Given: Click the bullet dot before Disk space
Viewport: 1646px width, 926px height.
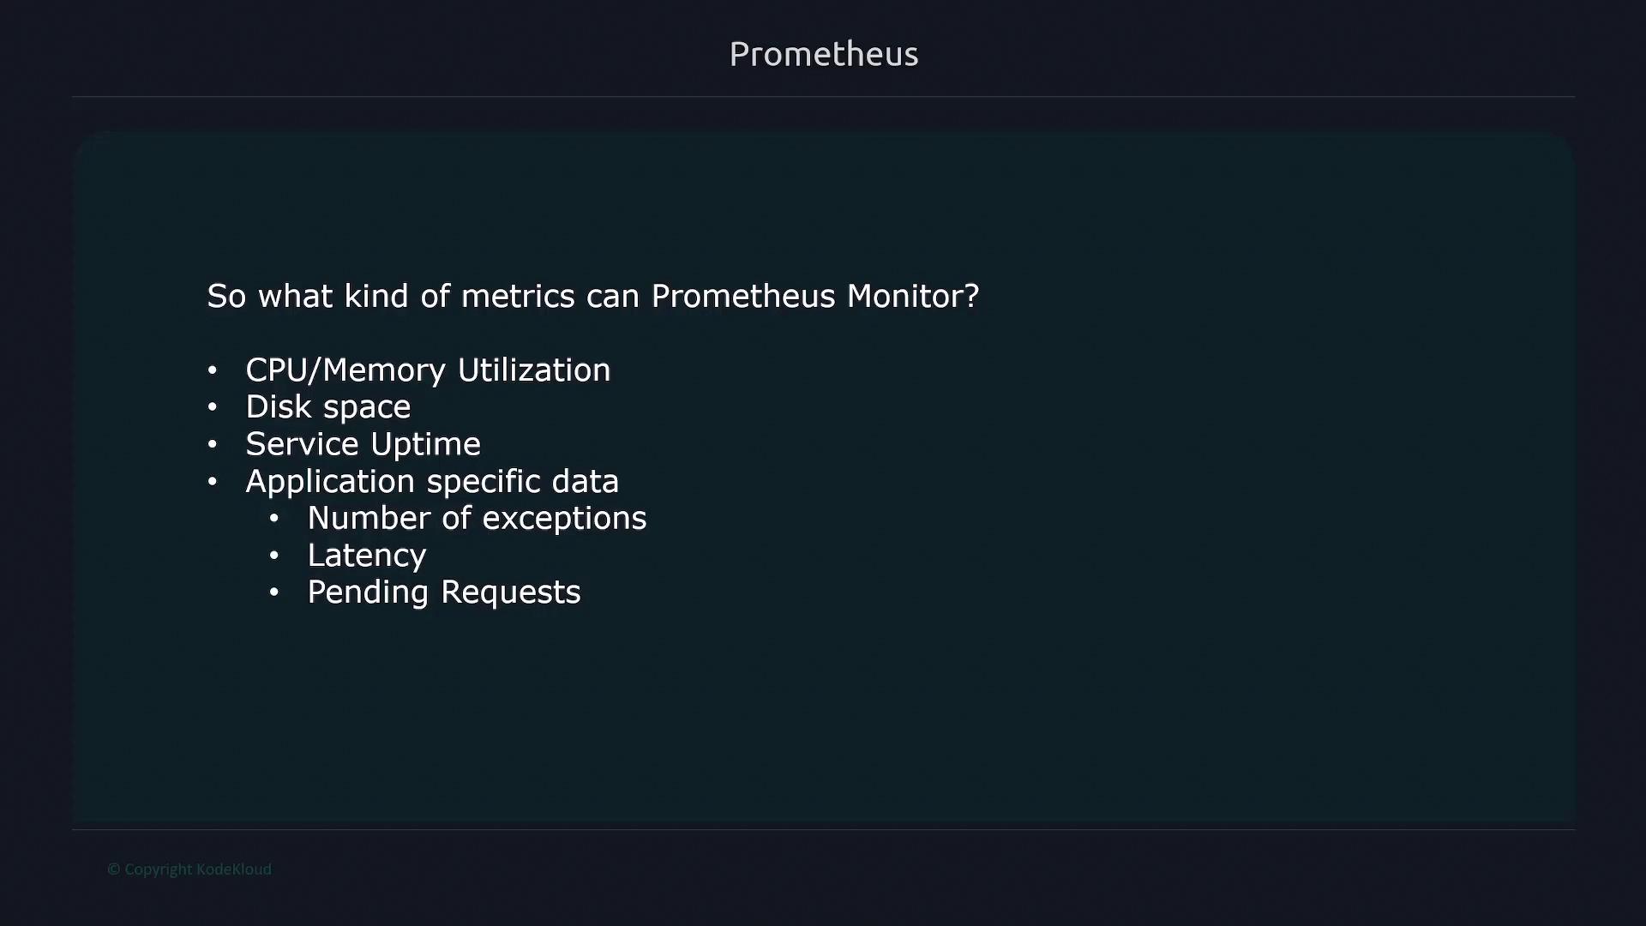Looking at the screenshot, I should tap(213, 407).
